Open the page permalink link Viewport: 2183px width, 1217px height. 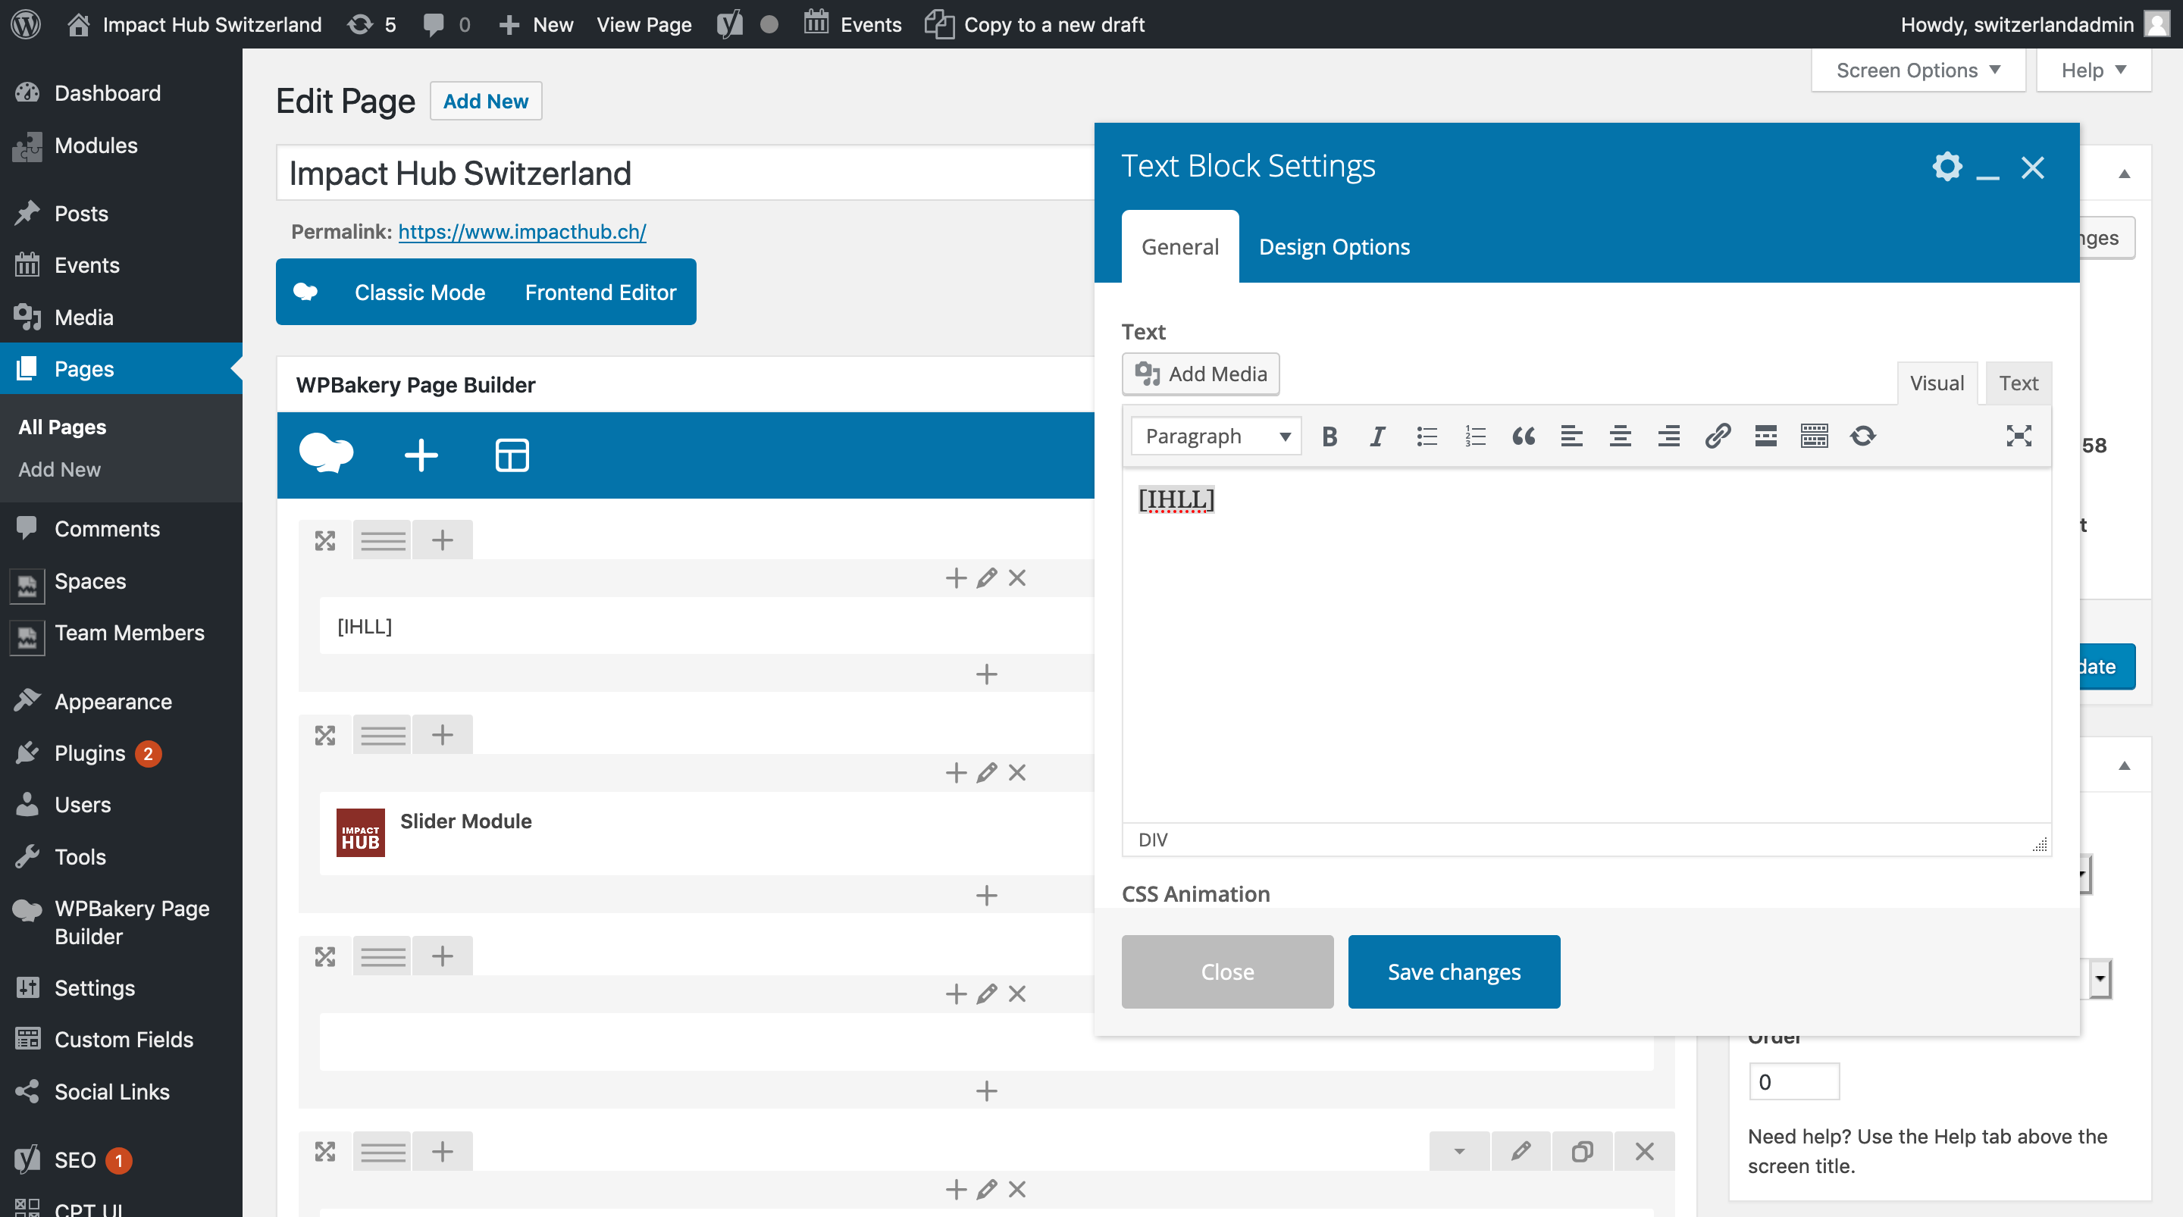(x=522, y=231)
